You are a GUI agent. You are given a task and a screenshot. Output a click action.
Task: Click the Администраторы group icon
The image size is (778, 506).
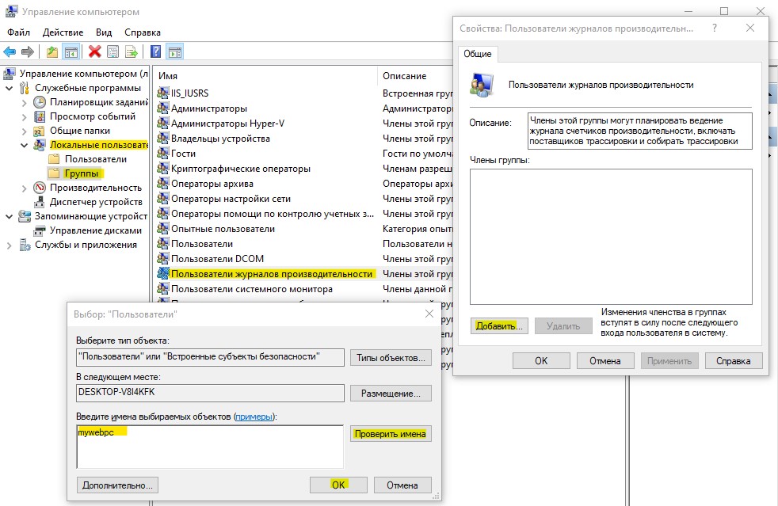(x=162, y=108)
